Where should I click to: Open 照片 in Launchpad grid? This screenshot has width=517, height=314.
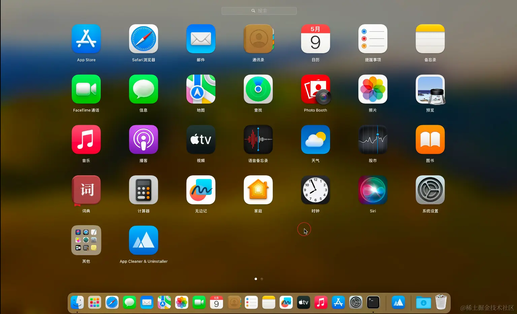coord(373,89)
